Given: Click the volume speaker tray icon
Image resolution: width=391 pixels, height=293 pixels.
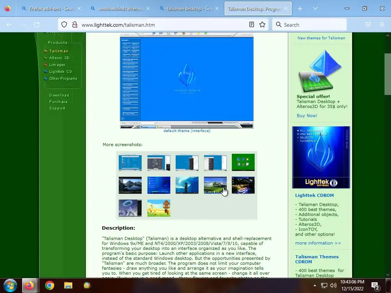Looking at the screenshot, I should (x=333, y=285).
